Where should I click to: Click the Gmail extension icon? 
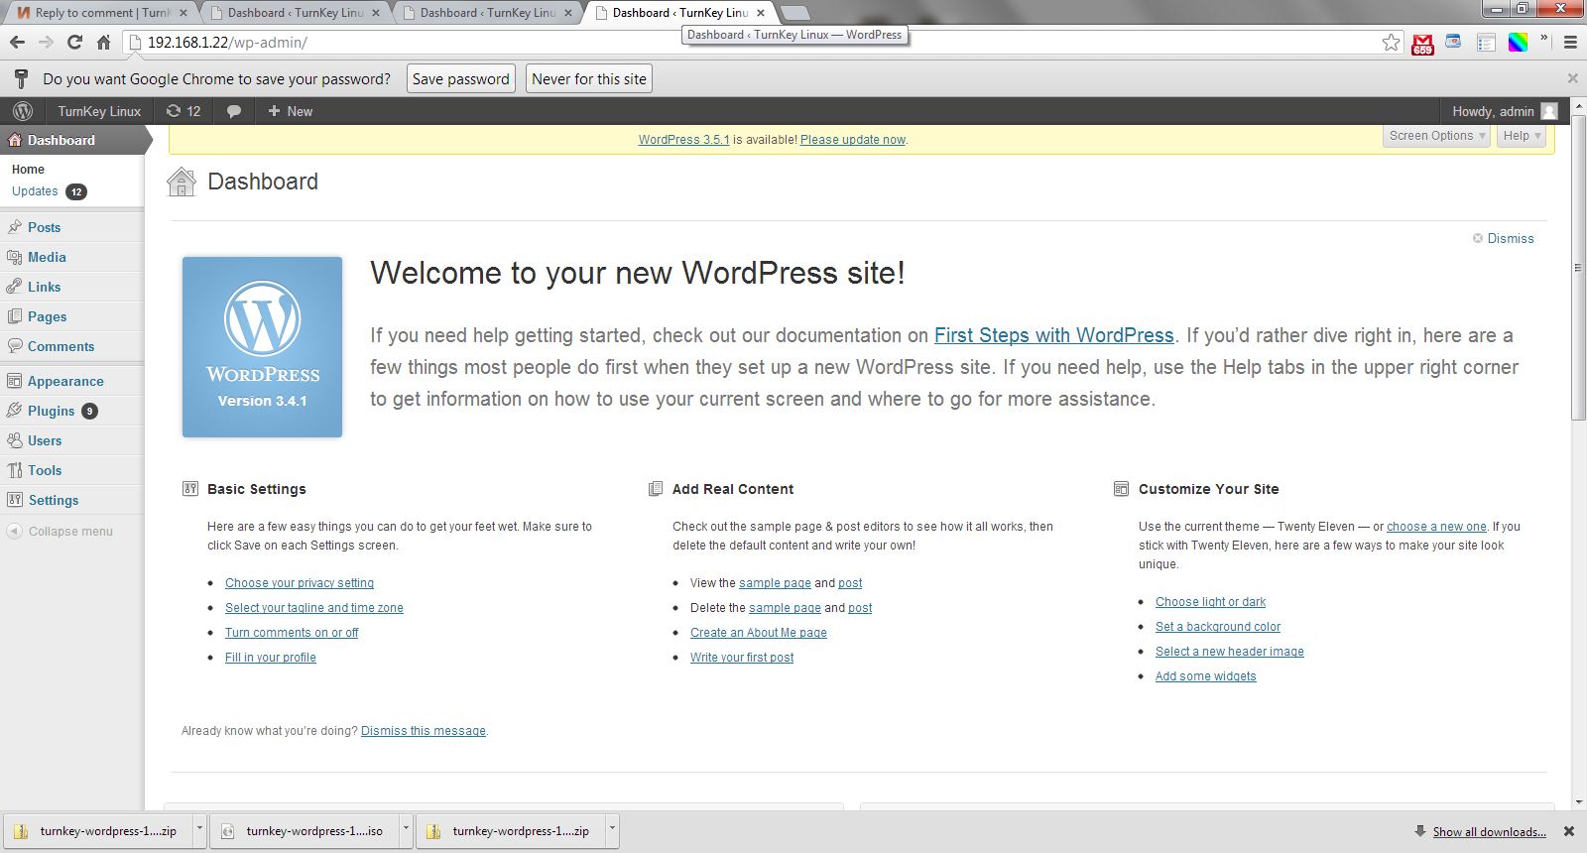coord(1422,43)
